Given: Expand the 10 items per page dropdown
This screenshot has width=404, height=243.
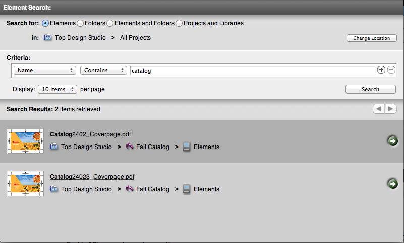Looking at the screenshot, I should pos(57,89).
